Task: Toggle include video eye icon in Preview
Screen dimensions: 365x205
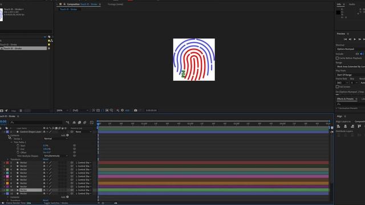Action: pos(357,54)
